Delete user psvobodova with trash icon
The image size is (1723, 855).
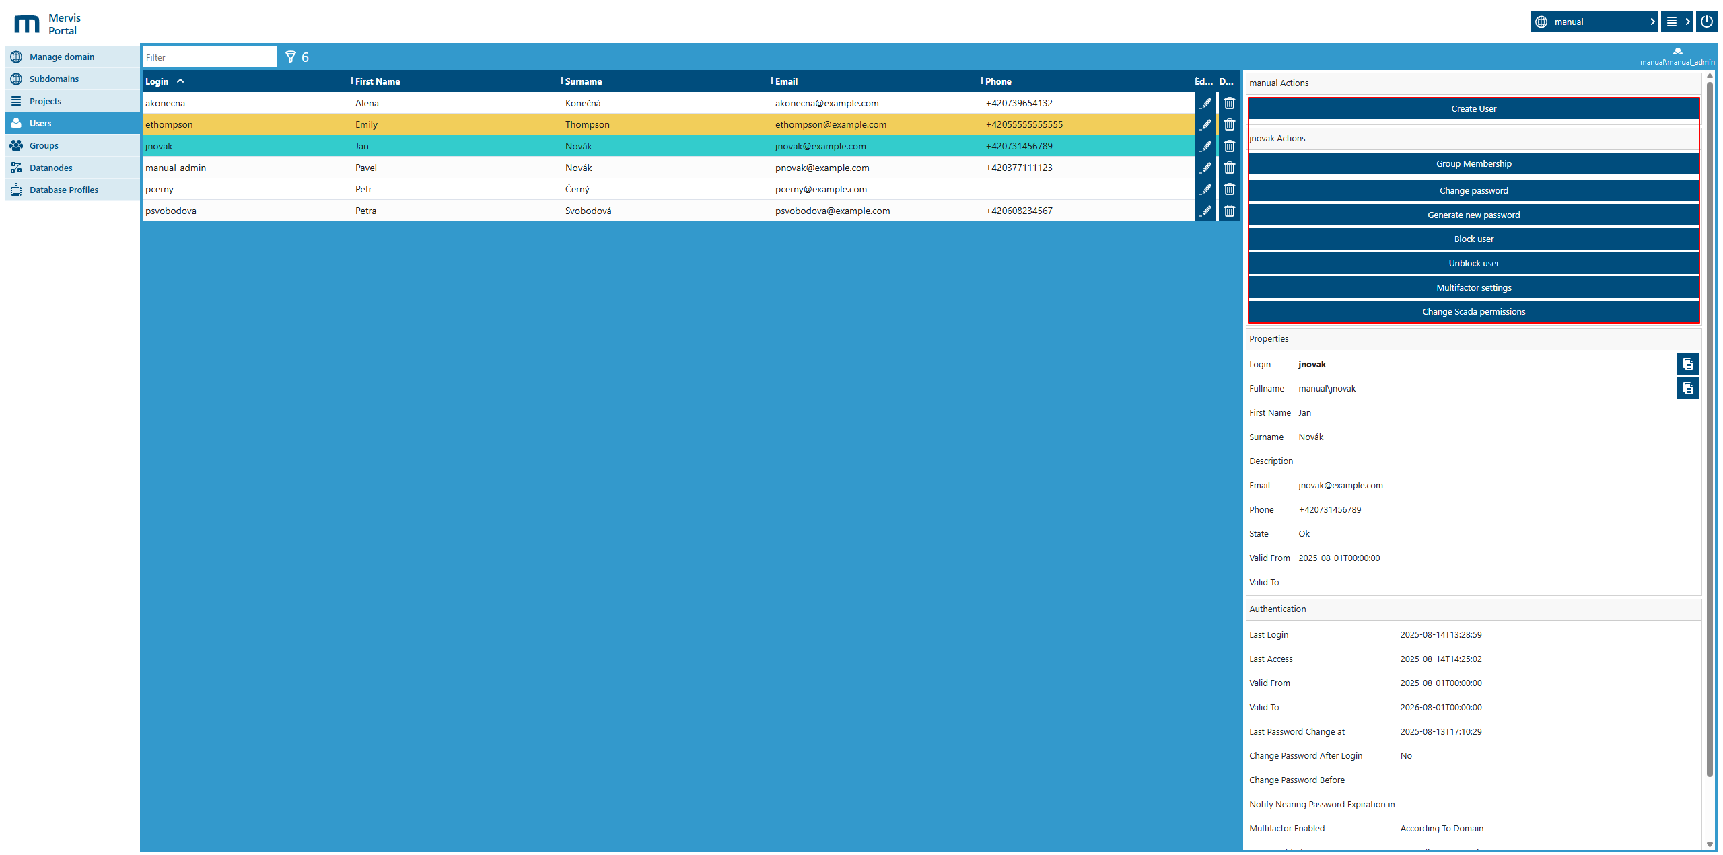click(x=1230, y=211)
